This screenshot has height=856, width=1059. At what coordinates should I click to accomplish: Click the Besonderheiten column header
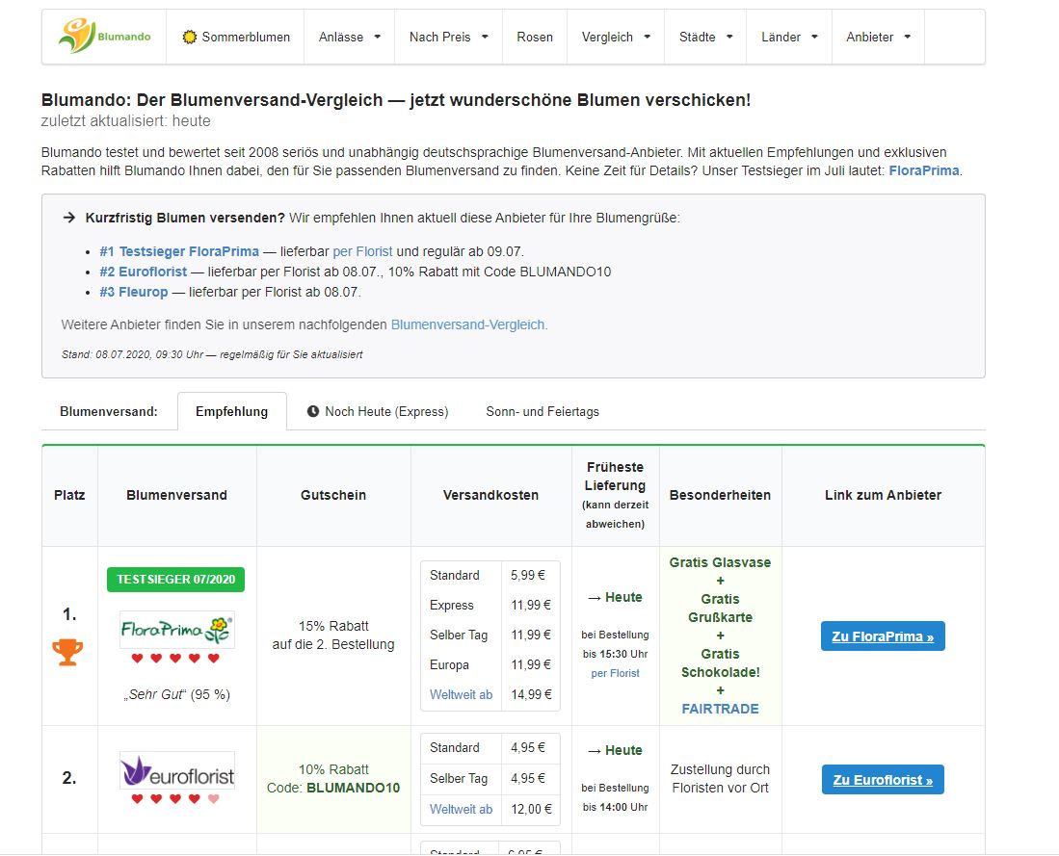(720, 495)
